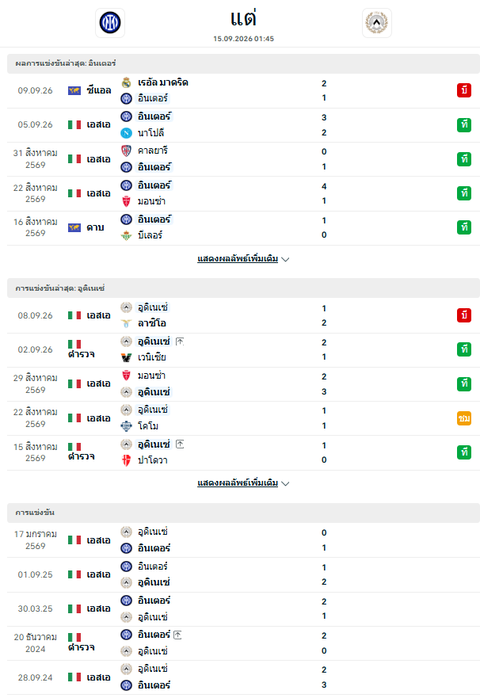Image resolution: width=480 pixels, height=698 pixels.
Task: Click the Padova team logo
Action: click(x=127, y=460)
